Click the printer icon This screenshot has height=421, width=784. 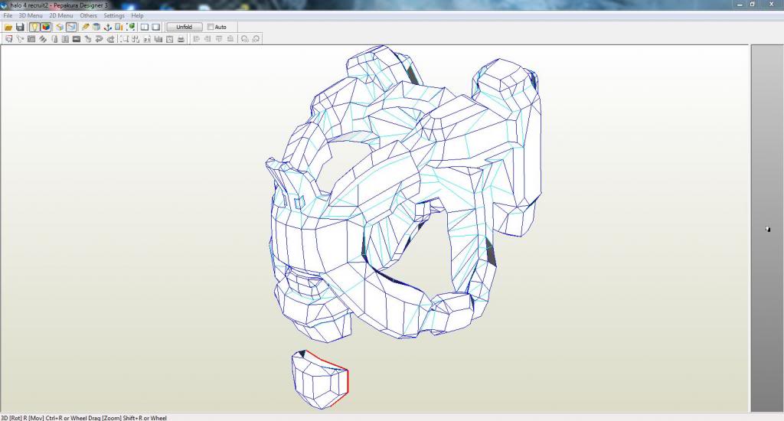coord(181,39)
